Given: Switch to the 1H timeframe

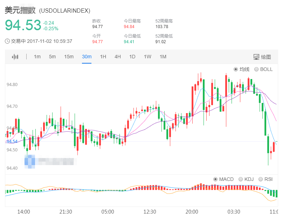Looking at the screenshot, I should point(103,57).
